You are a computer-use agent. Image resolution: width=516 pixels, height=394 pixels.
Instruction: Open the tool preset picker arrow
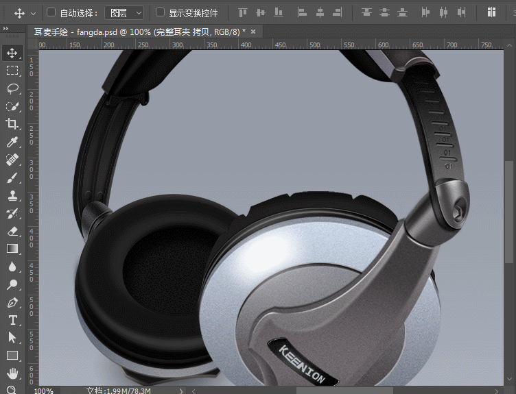(x=33, y=14)
